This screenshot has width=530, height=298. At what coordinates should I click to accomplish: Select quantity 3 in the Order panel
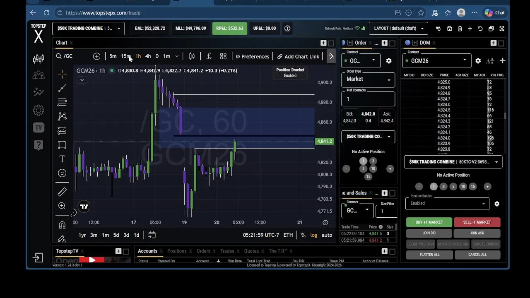[373, 161]
